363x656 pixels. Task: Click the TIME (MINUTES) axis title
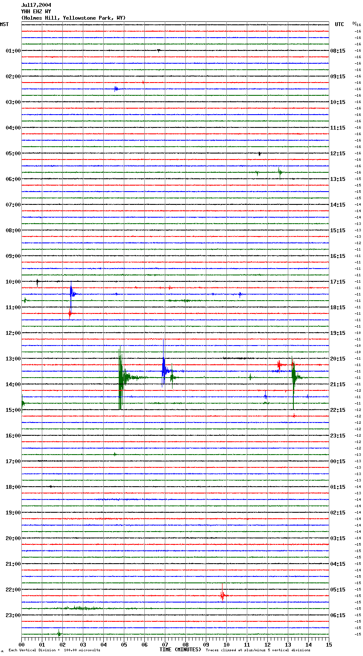180,650
